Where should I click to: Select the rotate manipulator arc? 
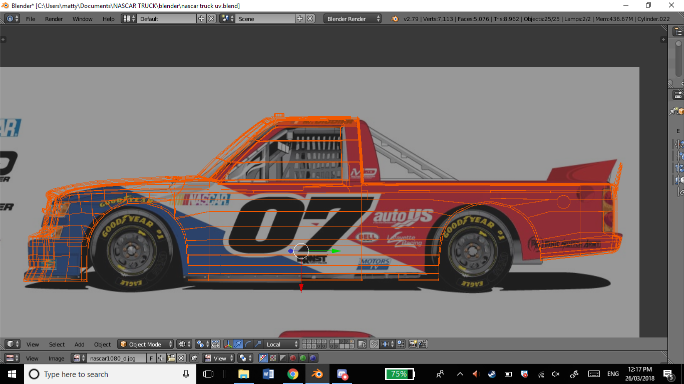(248, 344)
